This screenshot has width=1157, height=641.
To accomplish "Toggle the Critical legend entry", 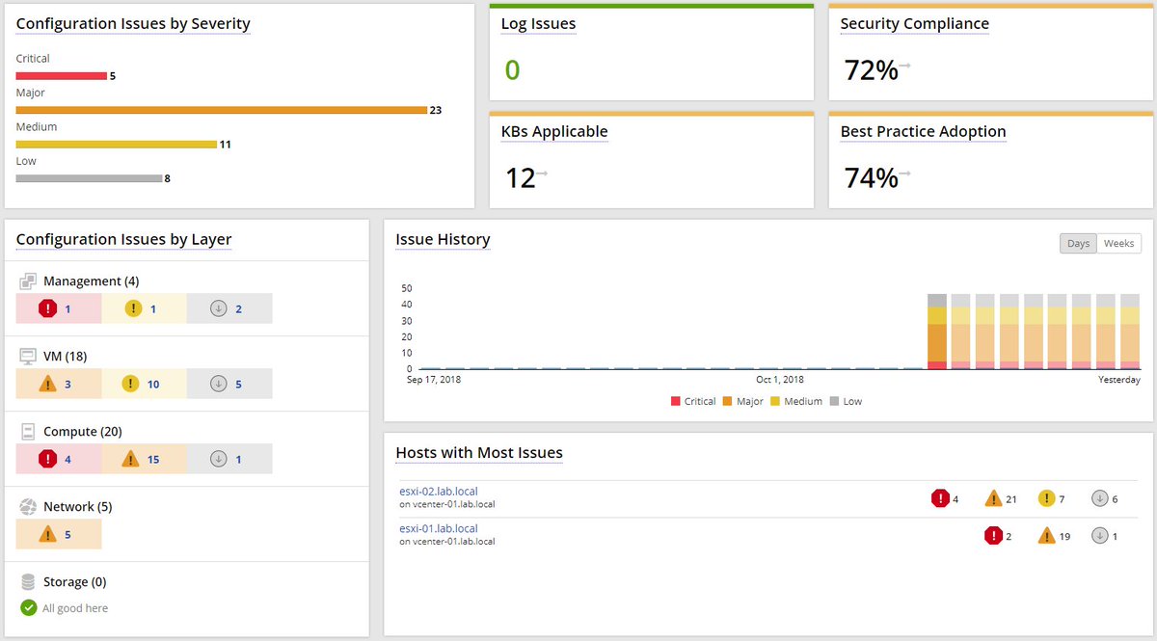I will (693, 401).
